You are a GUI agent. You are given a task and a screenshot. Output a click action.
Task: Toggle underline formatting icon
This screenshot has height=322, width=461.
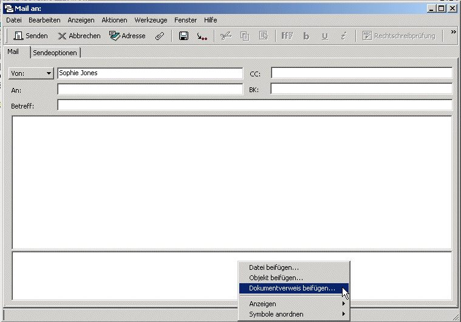point(325,36)
